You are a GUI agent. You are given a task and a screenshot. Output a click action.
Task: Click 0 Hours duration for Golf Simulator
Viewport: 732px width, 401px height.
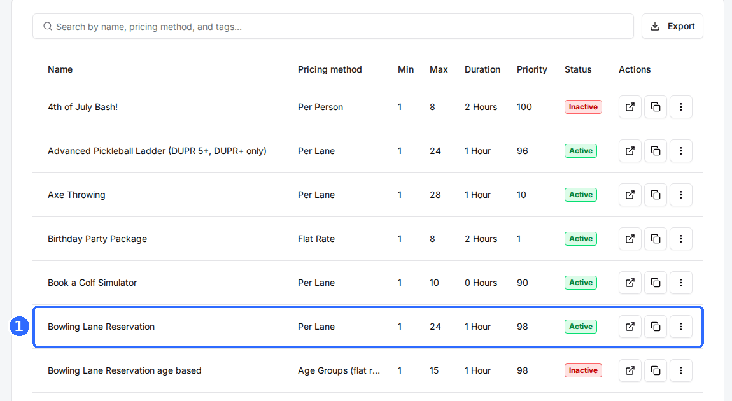[481, 283]
